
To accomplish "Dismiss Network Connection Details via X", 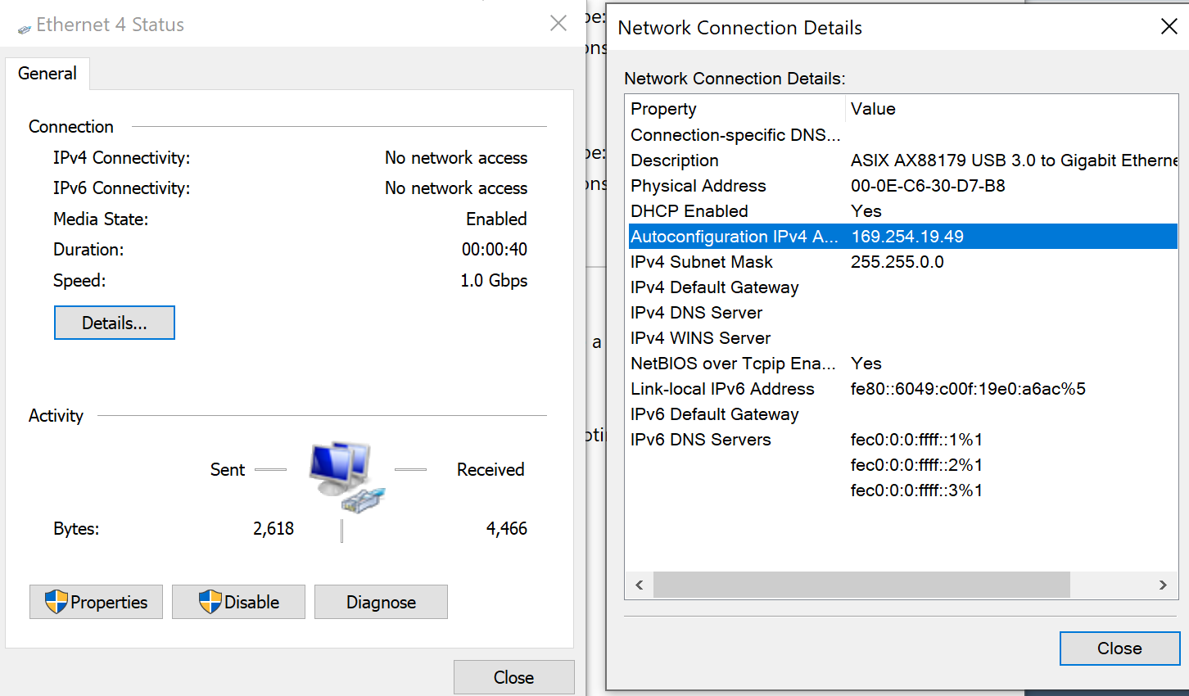I will 1169,27.
